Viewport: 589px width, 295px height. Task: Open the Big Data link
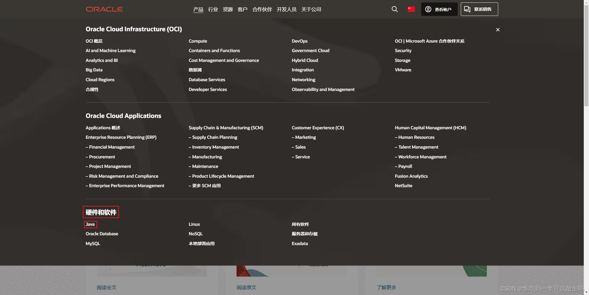point(94,70)
